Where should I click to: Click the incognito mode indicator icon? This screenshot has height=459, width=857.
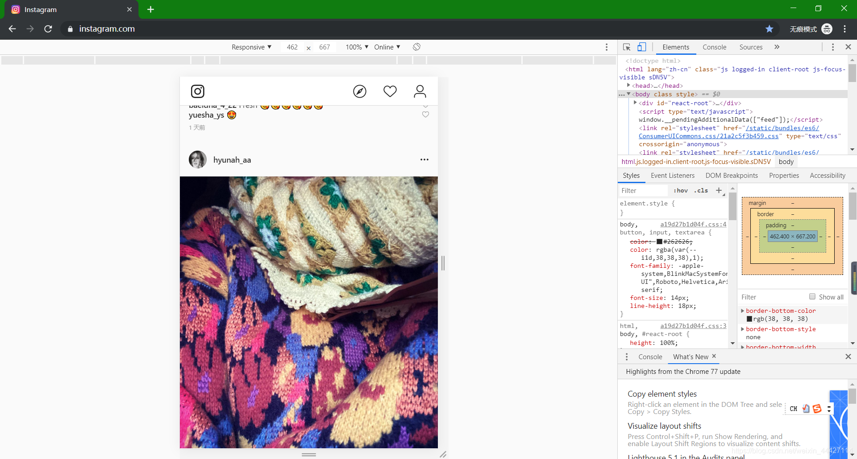click(x=827, y=29)
